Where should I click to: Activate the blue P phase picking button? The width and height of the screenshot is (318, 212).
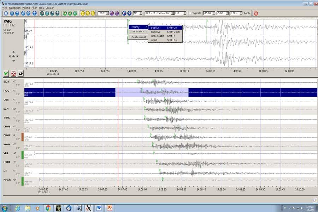tap(124, 13)
